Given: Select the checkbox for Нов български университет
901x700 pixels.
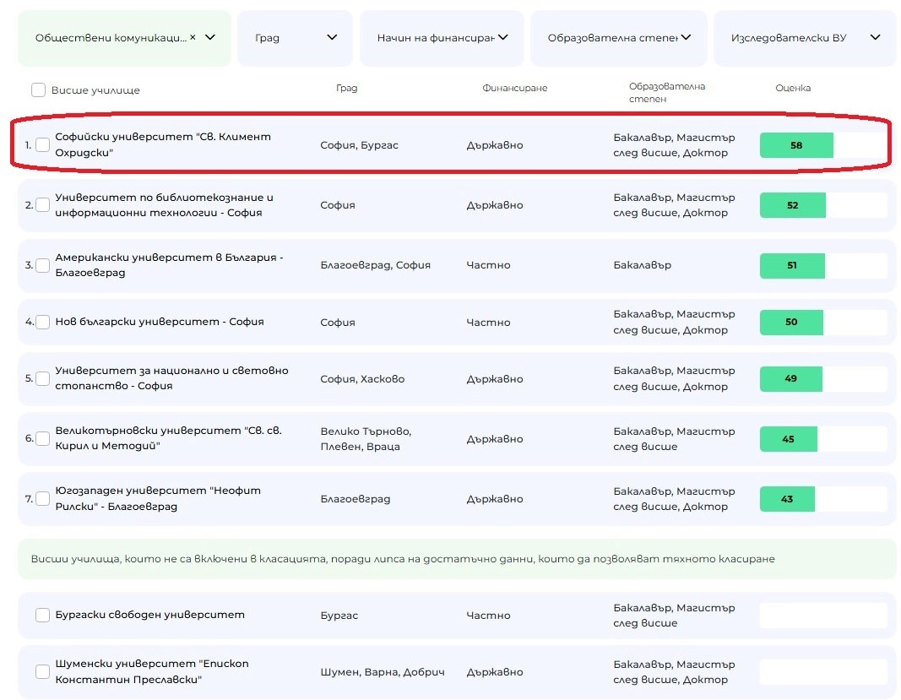Looking at the screenshot, I should (42, 322).
